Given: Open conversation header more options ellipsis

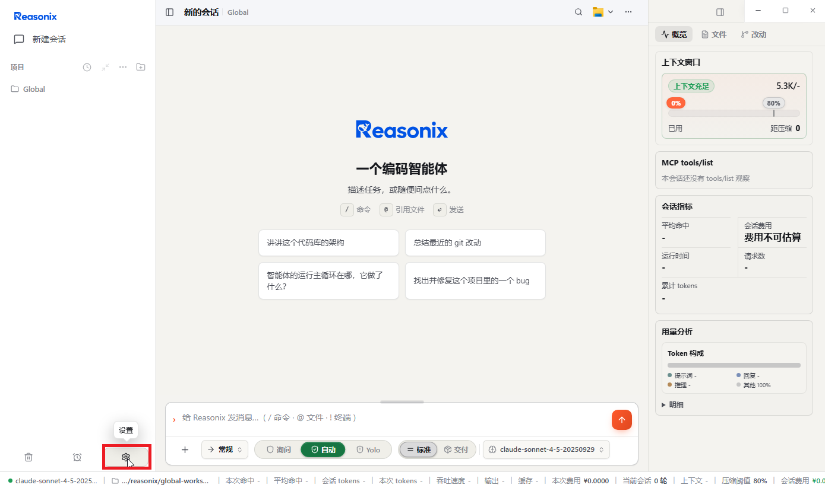Looking at the screenshot, I should pos(628,12).
